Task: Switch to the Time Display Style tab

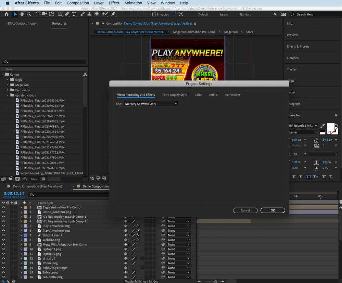Action: (x=175, y=95)
